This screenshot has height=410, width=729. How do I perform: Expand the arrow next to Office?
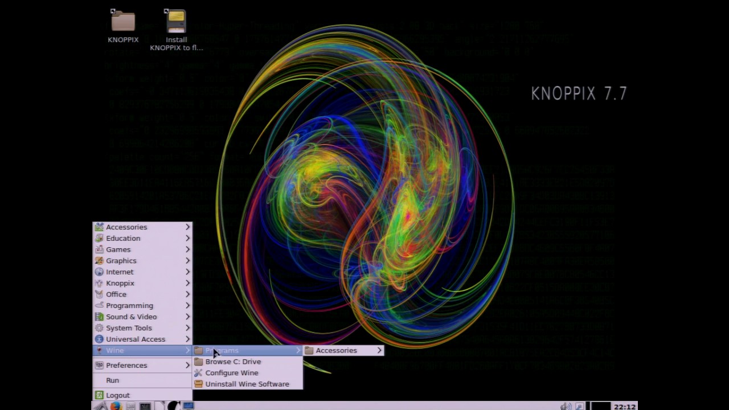click(187, 294)
